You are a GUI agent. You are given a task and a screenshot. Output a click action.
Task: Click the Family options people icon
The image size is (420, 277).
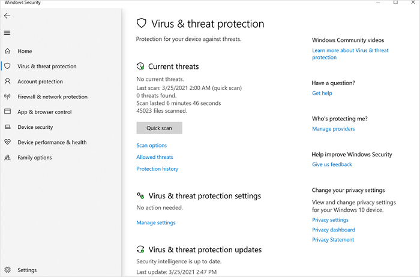click(7, 158)
